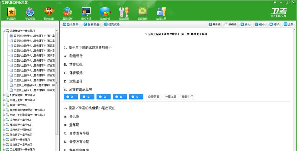Collapse the 儿童保健学 chapter practice tree
This screenshot has width=297, height=151.
click(4, 31)
